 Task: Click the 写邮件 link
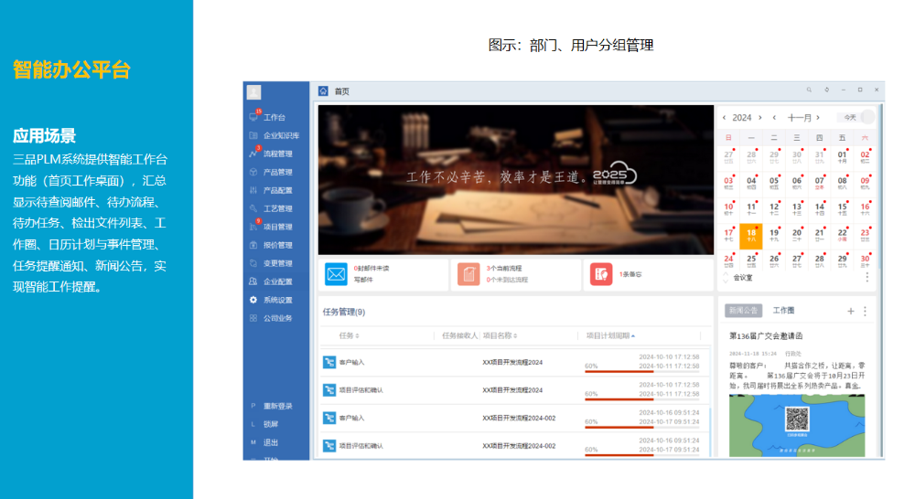363,280
